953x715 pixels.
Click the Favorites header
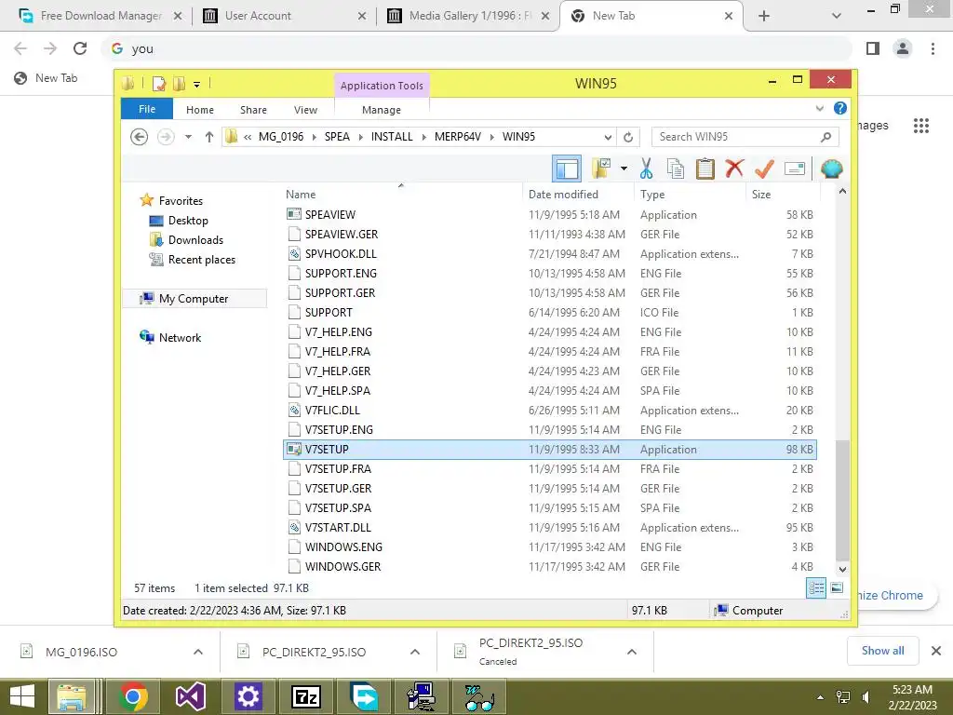tap(181, 201)
